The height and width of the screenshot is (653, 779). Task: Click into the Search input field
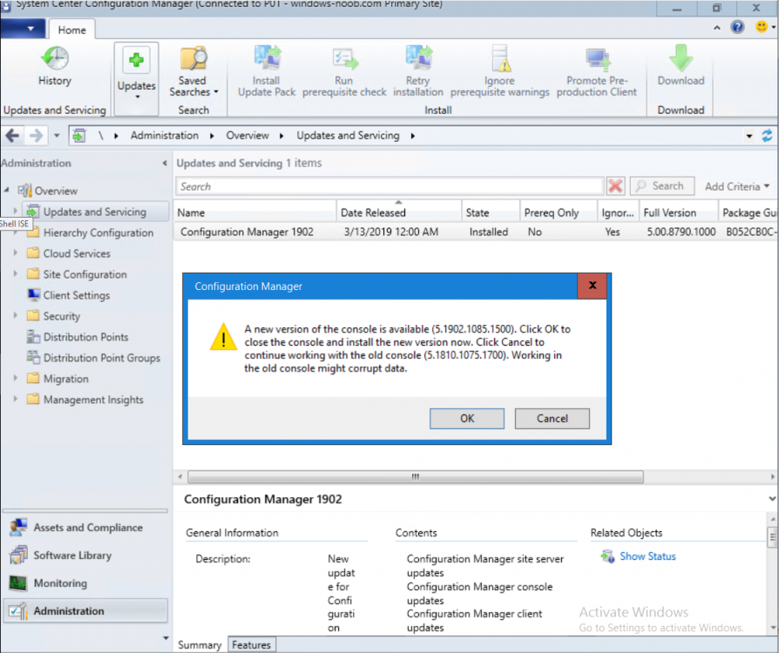tap(389, 186)
